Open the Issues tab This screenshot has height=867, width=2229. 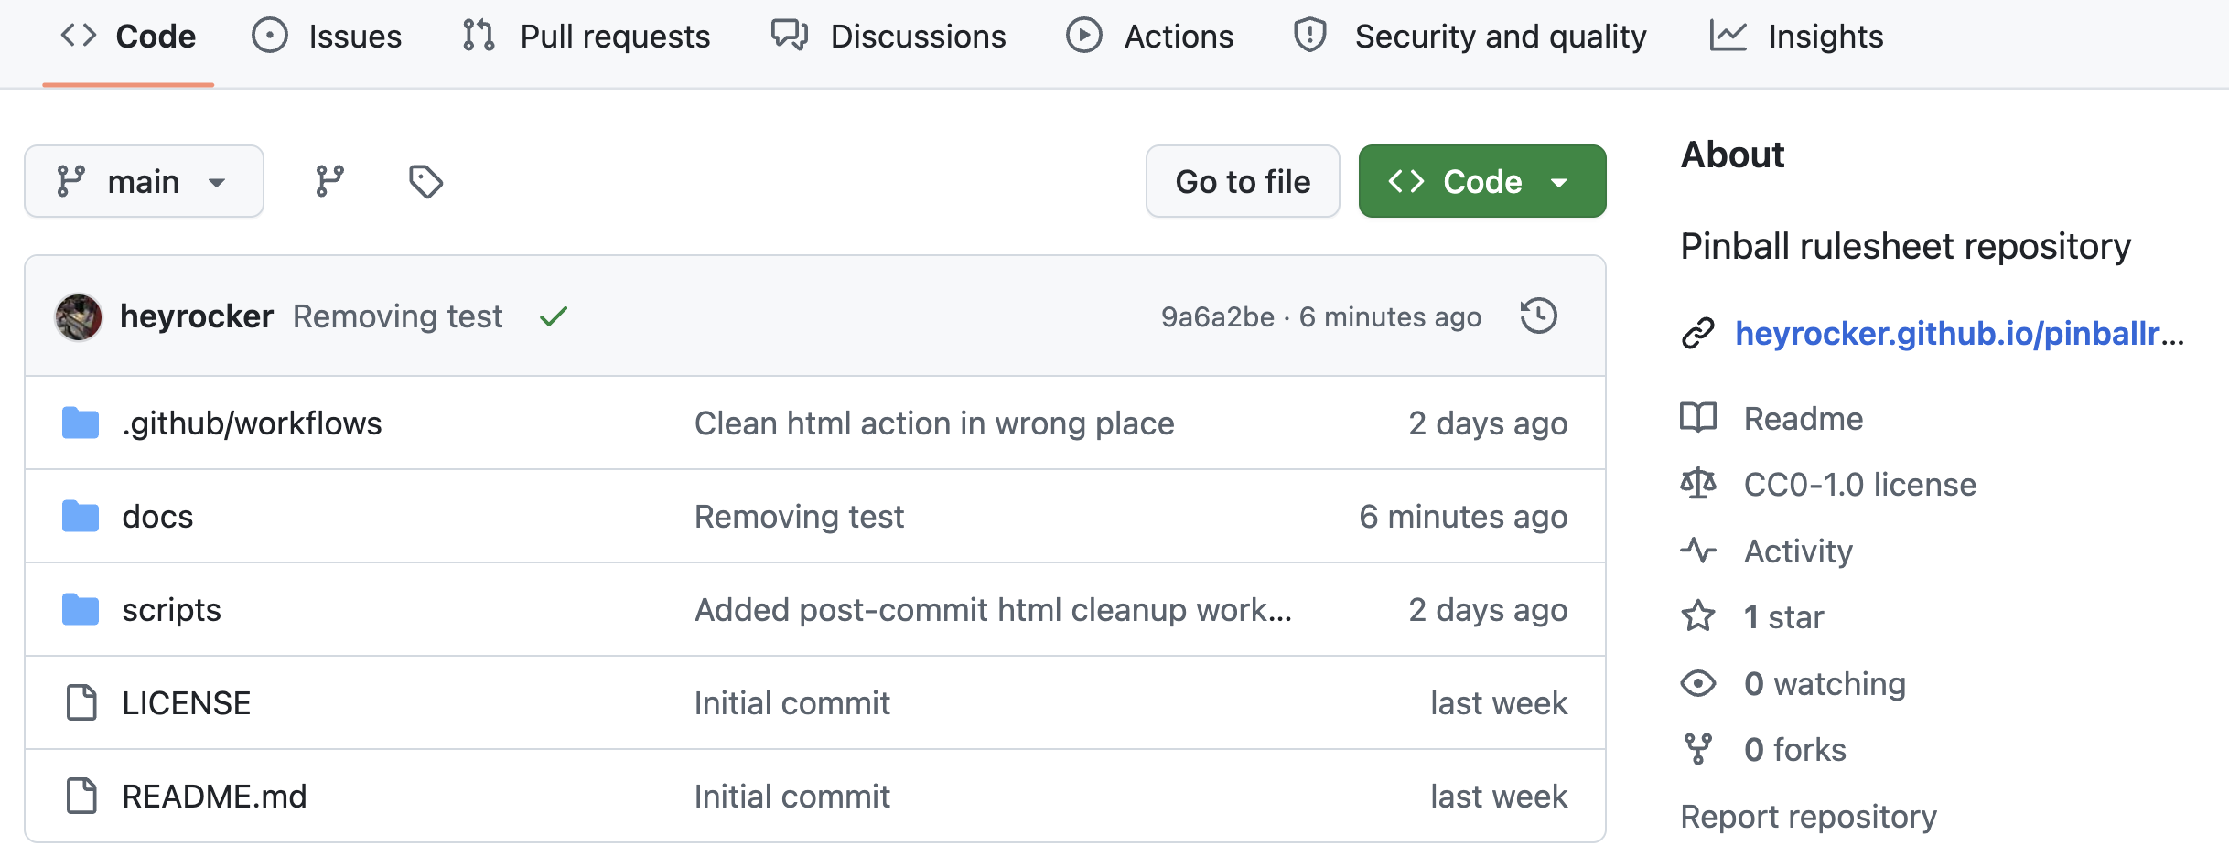(327, 37)
